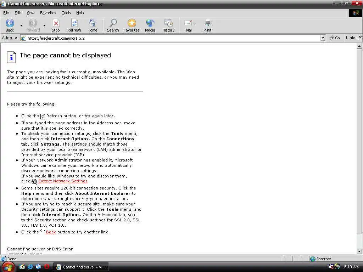
Task: Stop loading with the Stop button
Action: tap(56, 25)
